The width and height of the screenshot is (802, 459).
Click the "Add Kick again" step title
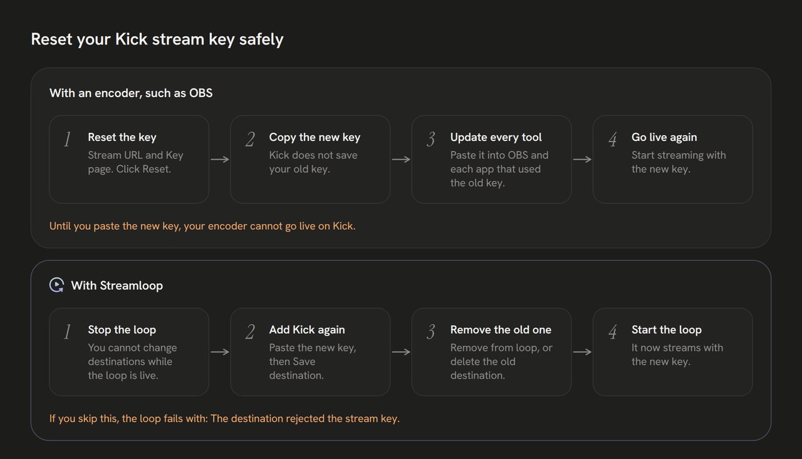pos(307,329)
